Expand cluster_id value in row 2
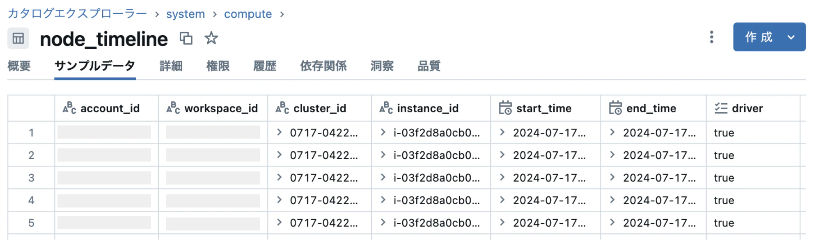This screenshot has height=246, width=816. [x=279, y=155]
